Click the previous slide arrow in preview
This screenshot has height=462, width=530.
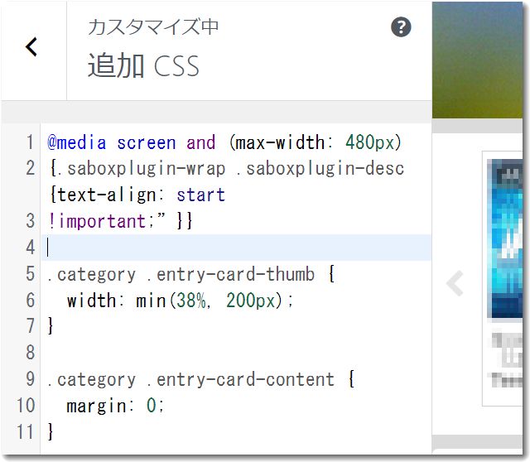point(455,283)
